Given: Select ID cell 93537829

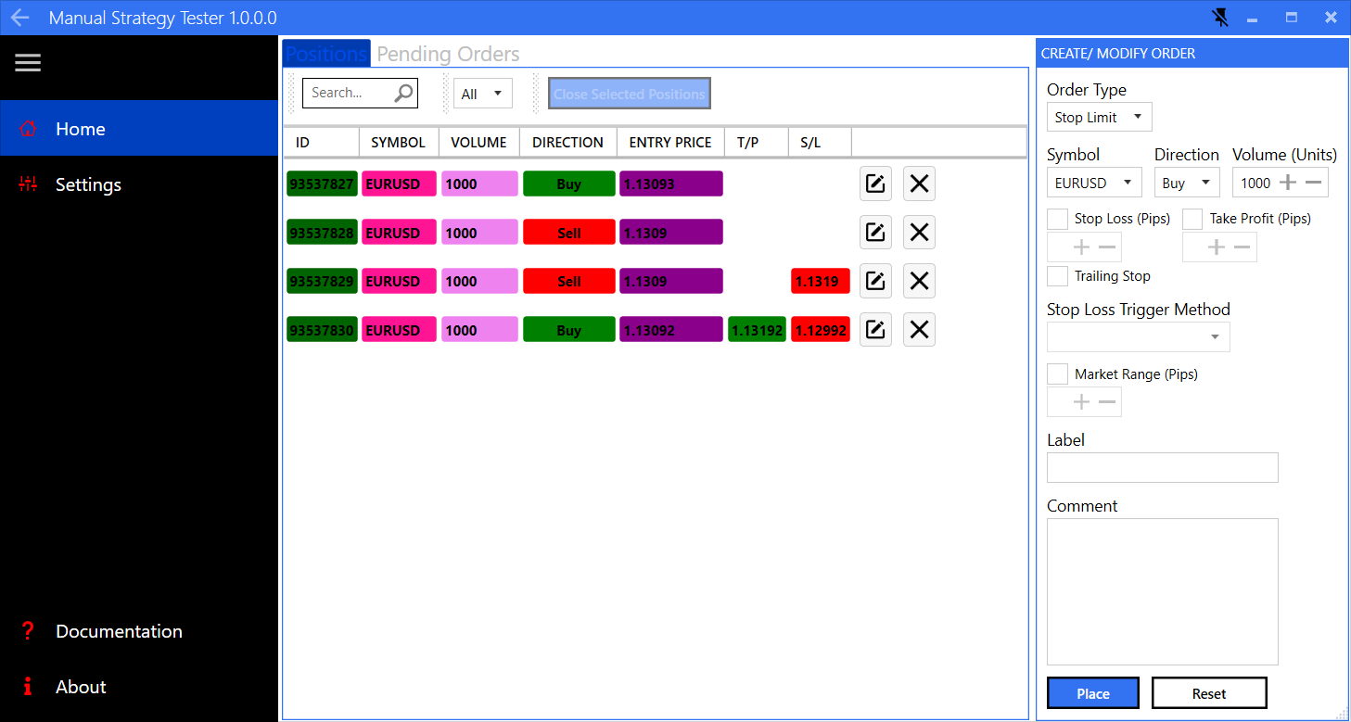Looking at the screenshot, I should click(322, 281).
